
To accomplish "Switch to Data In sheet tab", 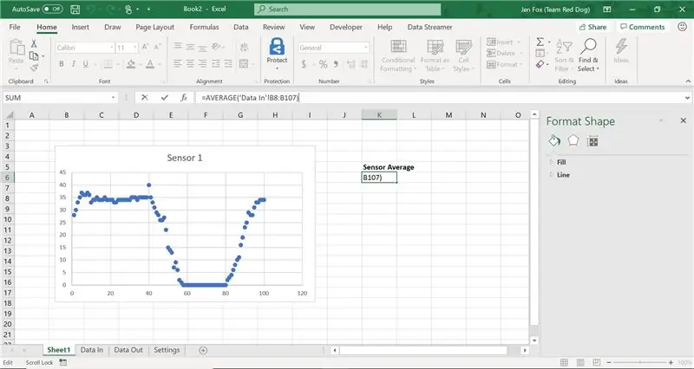I will (x=92, y=350).
